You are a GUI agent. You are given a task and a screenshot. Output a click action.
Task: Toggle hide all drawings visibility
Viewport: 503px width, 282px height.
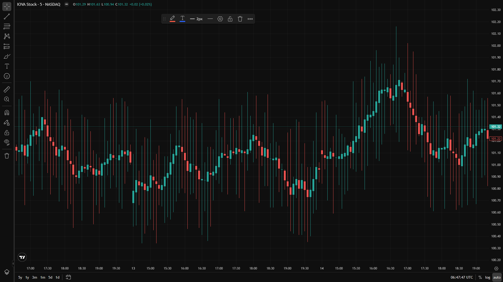click(x=7, y=142)
